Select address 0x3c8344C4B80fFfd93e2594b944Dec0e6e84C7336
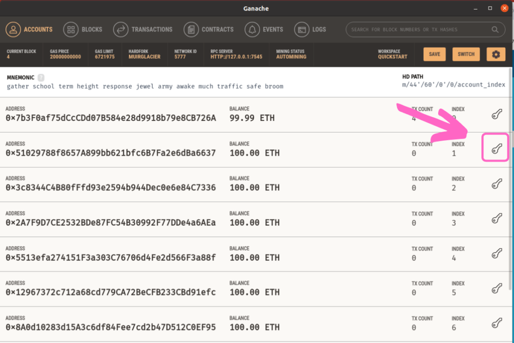The height and width of the screenshot is (343, 514). (x=111, y=187)
